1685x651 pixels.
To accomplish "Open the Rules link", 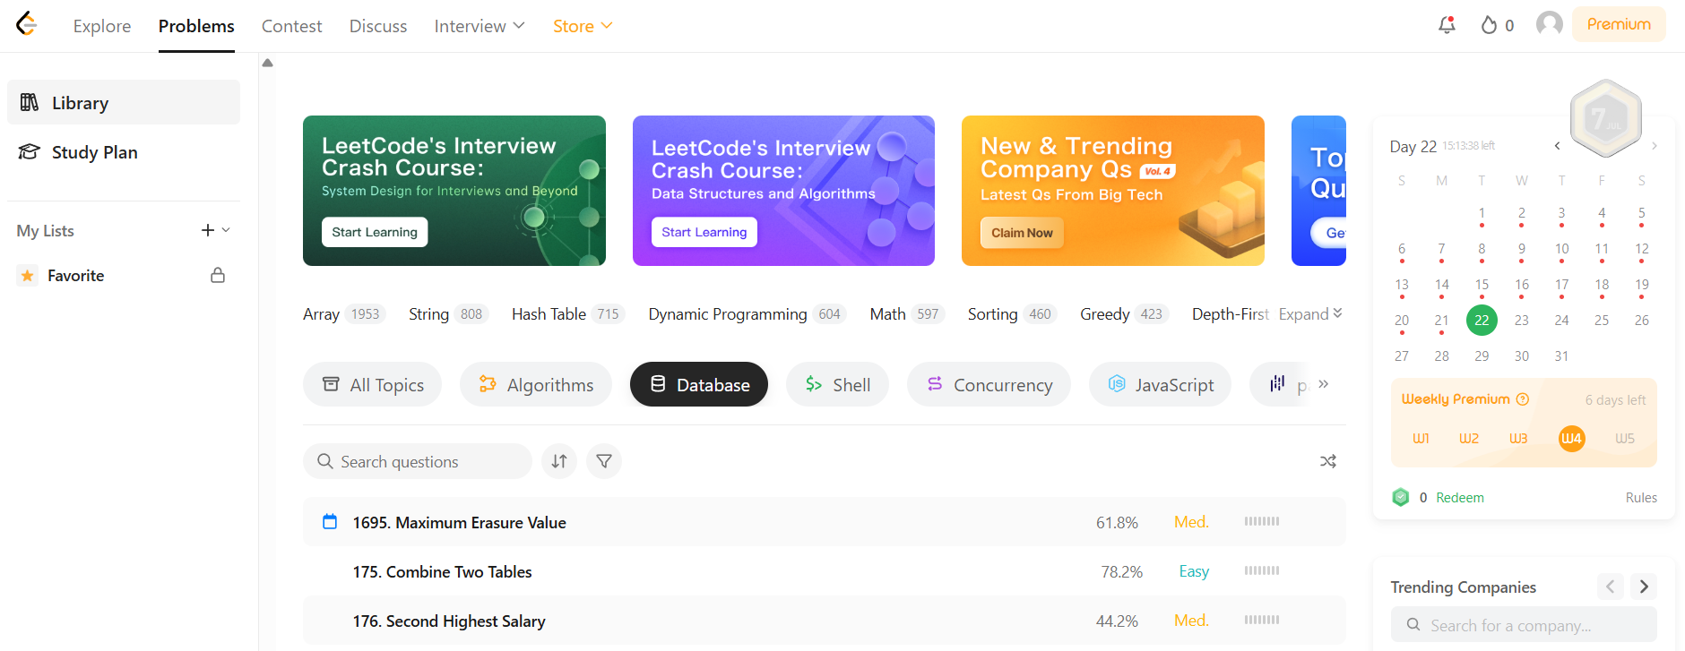I will pos(1641,497).
